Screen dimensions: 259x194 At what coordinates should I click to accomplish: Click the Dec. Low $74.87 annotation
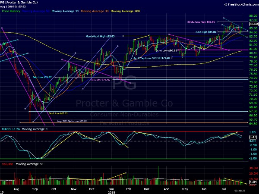point(42,77)
